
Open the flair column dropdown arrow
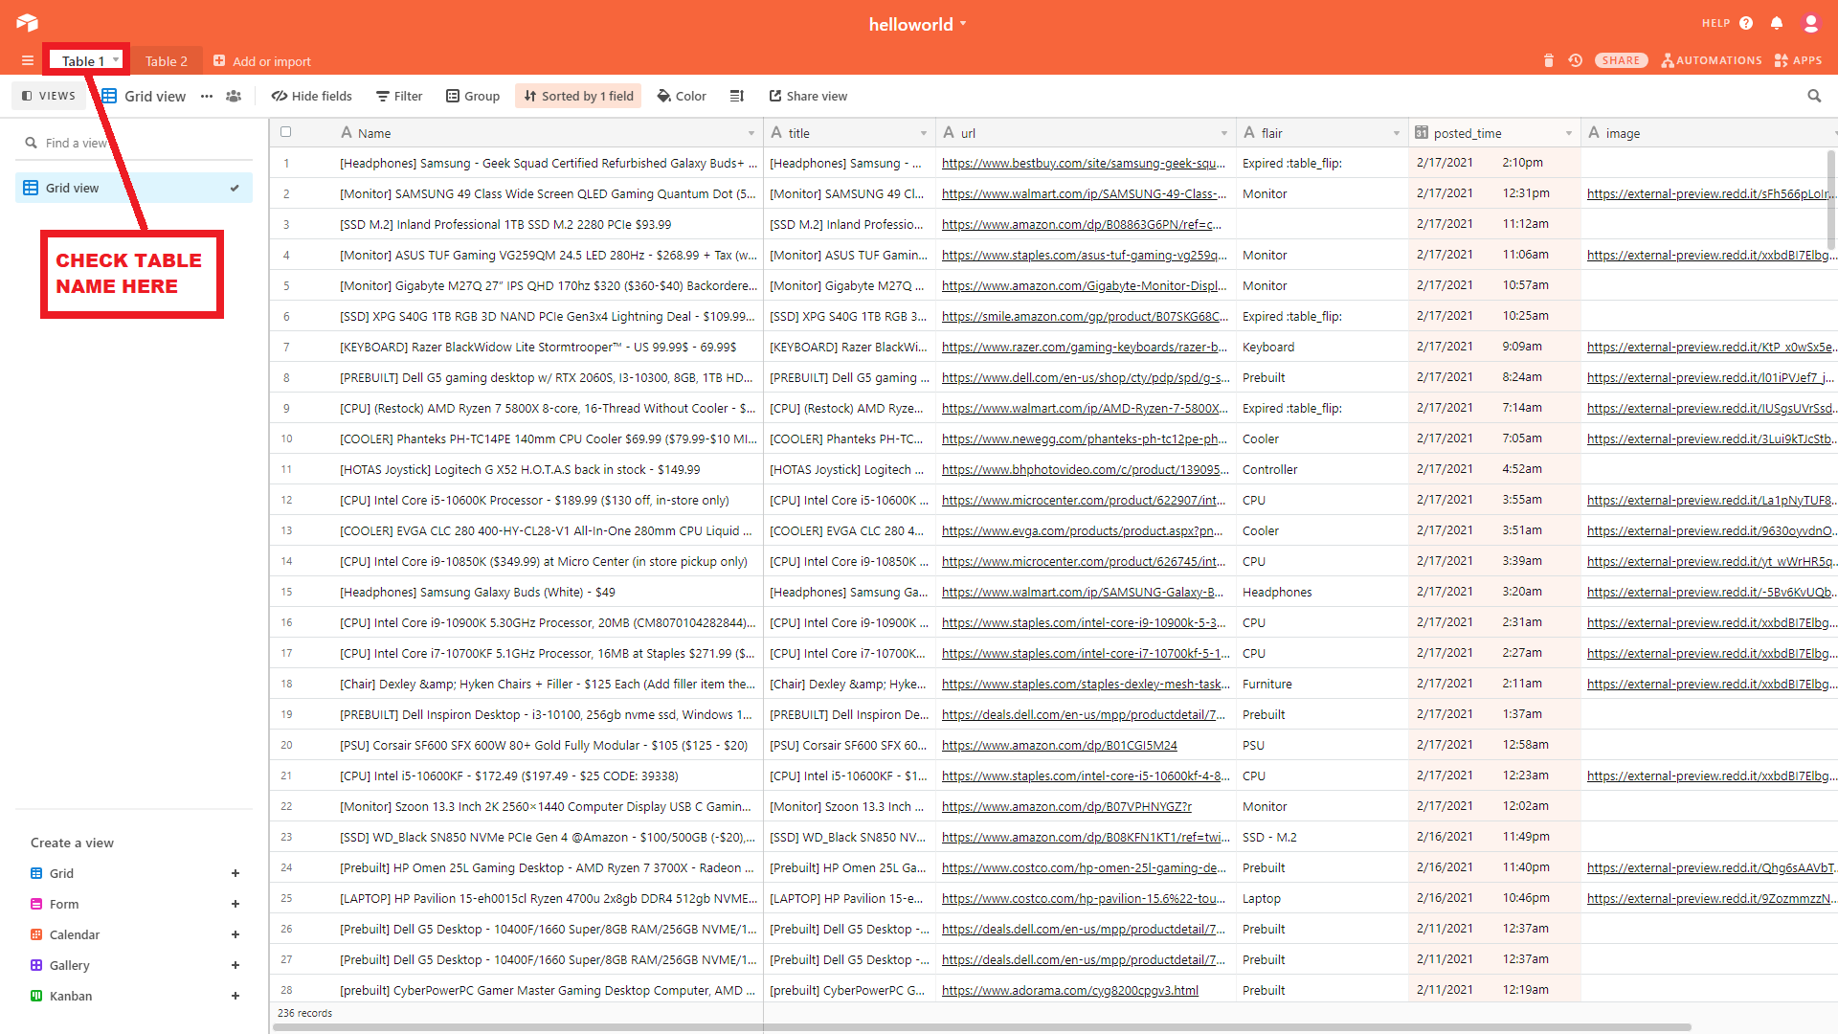click(x=1397, y=133)
